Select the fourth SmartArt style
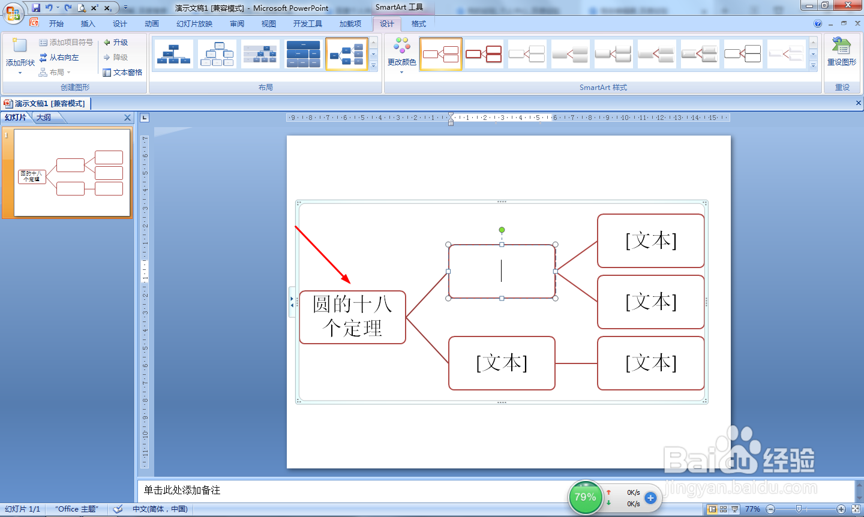This screenshot has width=864, height=517. coord(570,54)
